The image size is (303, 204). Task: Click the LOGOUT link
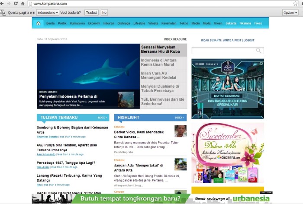click(x=249, y=40)
